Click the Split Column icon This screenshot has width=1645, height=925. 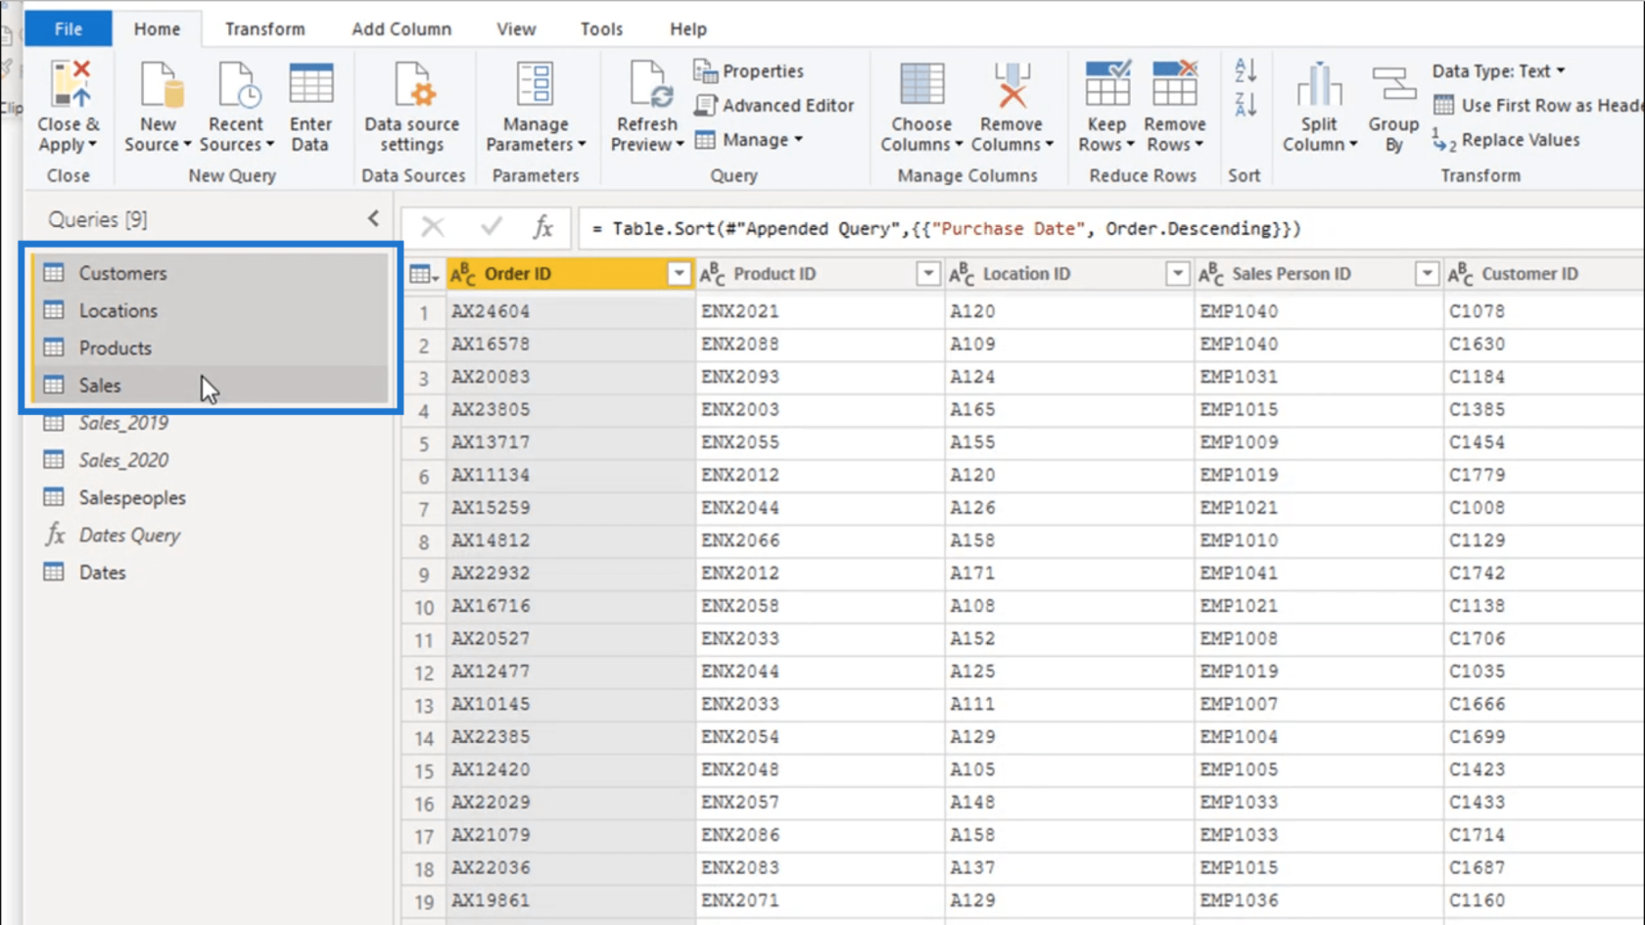tap(1319, 84)
